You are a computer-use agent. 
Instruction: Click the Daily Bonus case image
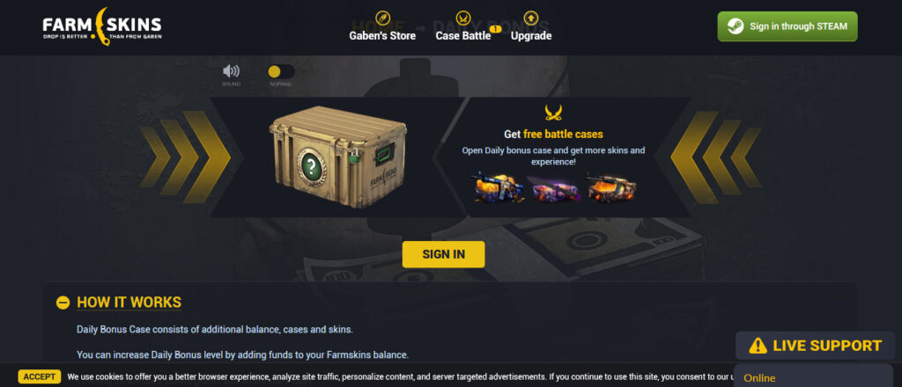pos(337,157)
